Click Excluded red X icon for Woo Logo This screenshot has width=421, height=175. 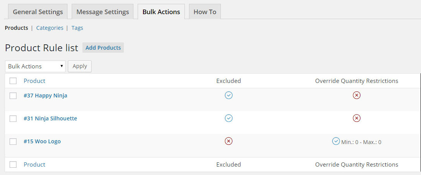click(229, 141)
